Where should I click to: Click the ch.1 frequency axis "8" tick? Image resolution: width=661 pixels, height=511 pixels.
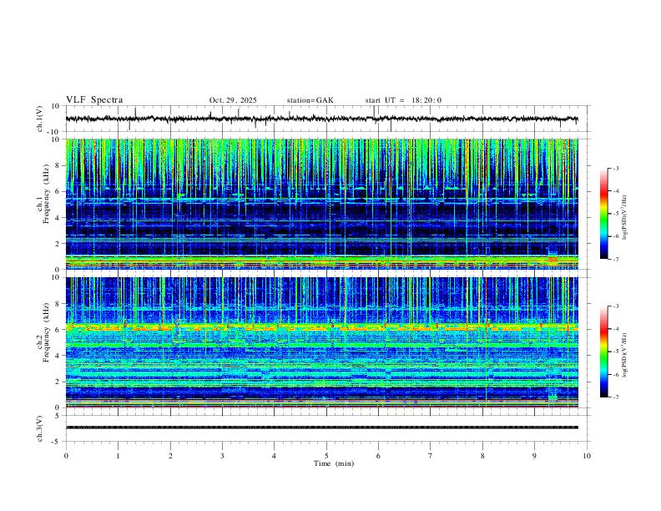[58, 165]
